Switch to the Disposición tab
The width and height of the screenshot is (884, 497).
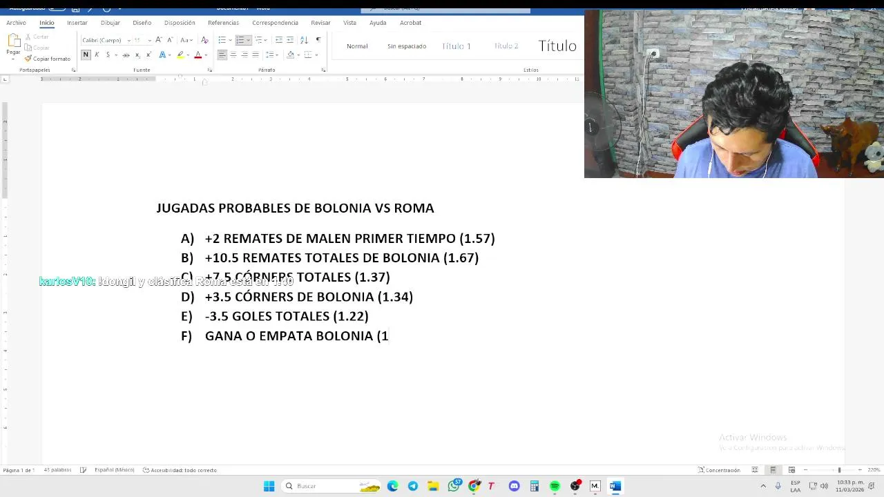tap(180, 23)
